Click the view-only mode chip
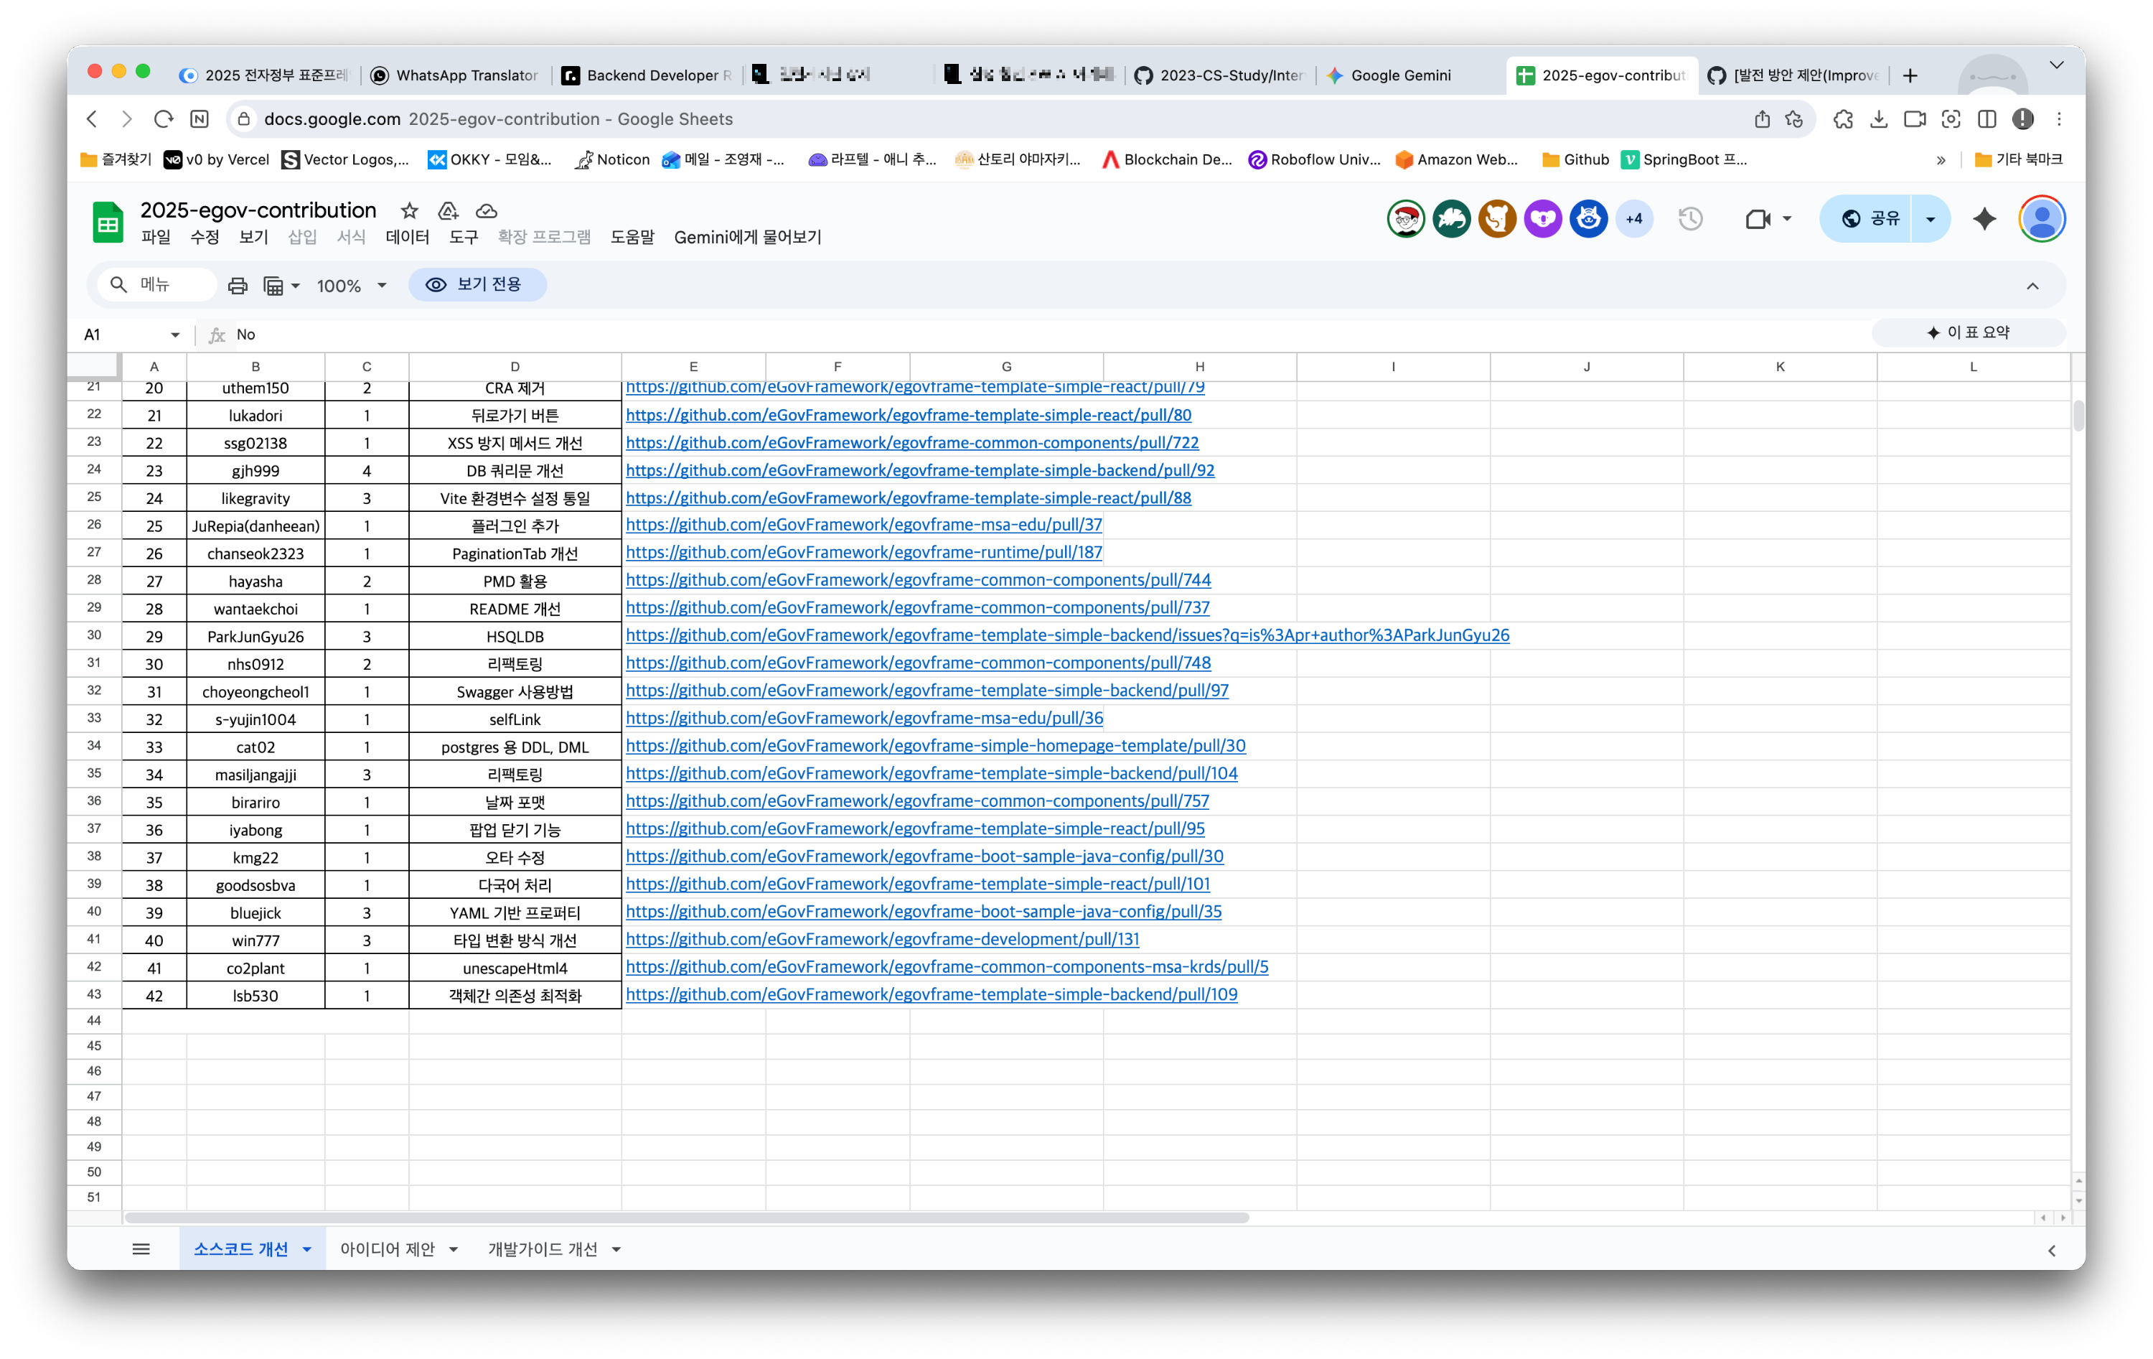 477,284
